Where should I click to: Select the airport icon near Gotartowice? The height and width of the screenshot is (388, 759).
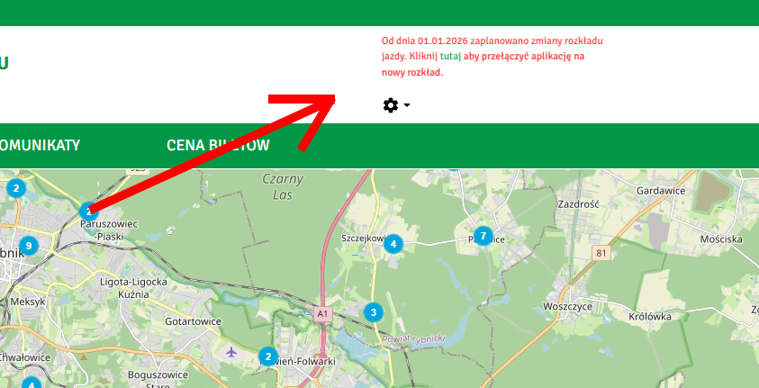pos(232,352)
